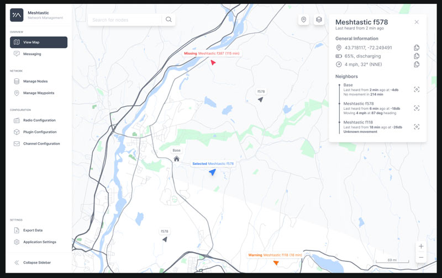442x278 pixels.
Task: Click the Radio Configuration radio icon
Action: coord(17,120)
